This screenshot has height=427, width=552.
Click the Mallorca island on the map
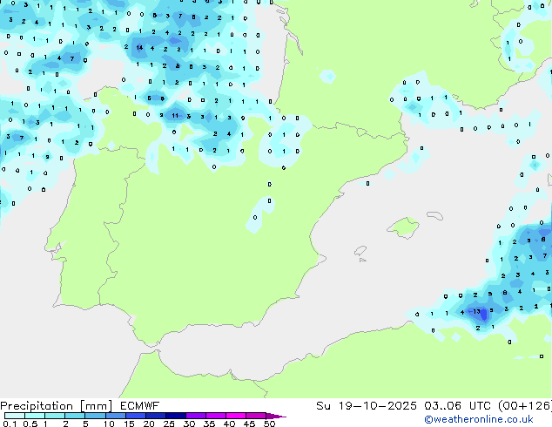403,227
